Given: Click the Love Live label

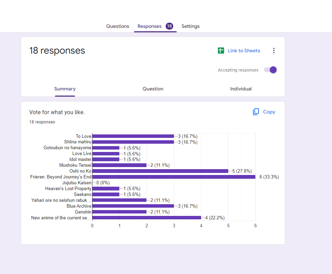Looking at the screenshot, I should [82, 154].
